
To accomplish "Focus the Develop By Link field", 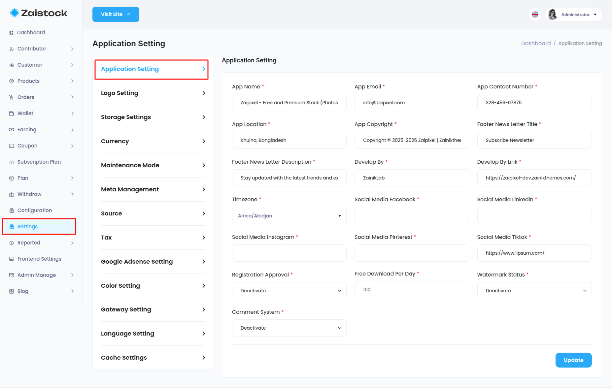I will 534,178.
